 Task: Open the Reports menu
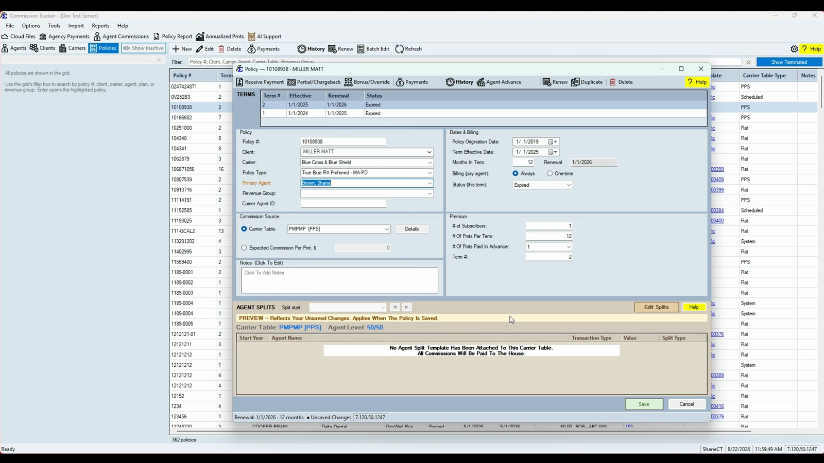coord(100,26)
